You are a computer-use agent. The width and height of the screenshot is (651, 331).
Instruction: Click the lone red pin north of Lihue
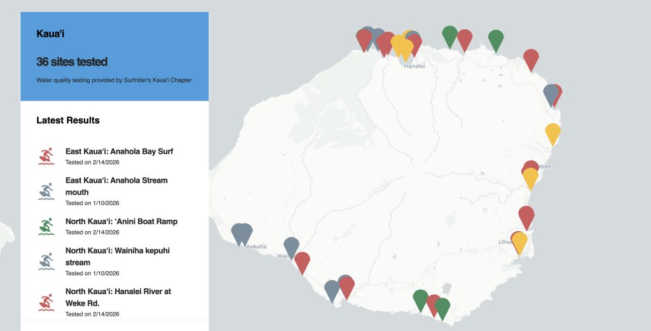pyautogui.click(x=526, y=216)
